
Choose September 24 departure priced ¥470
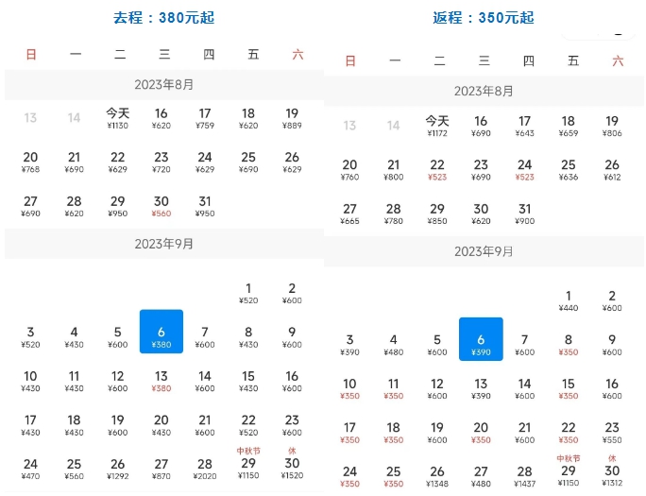tap(30, 469)
